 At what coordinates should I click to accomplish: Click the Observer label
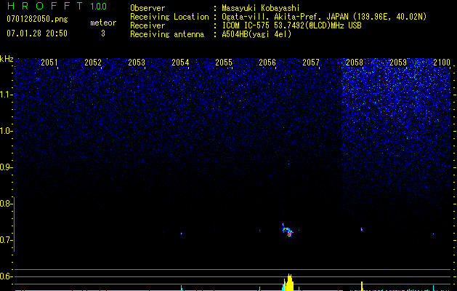pos(147,8)
